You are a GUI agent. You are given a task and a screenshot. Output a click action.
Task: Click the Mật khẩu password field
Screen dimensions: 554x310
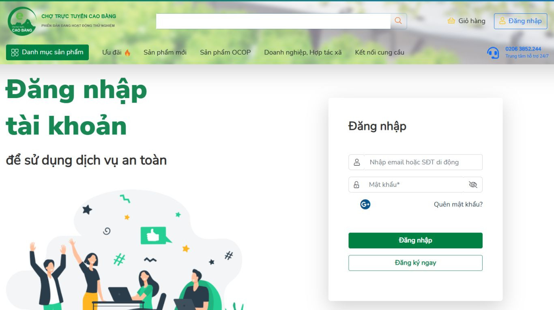pyautogui.click(x=414, y=185)
